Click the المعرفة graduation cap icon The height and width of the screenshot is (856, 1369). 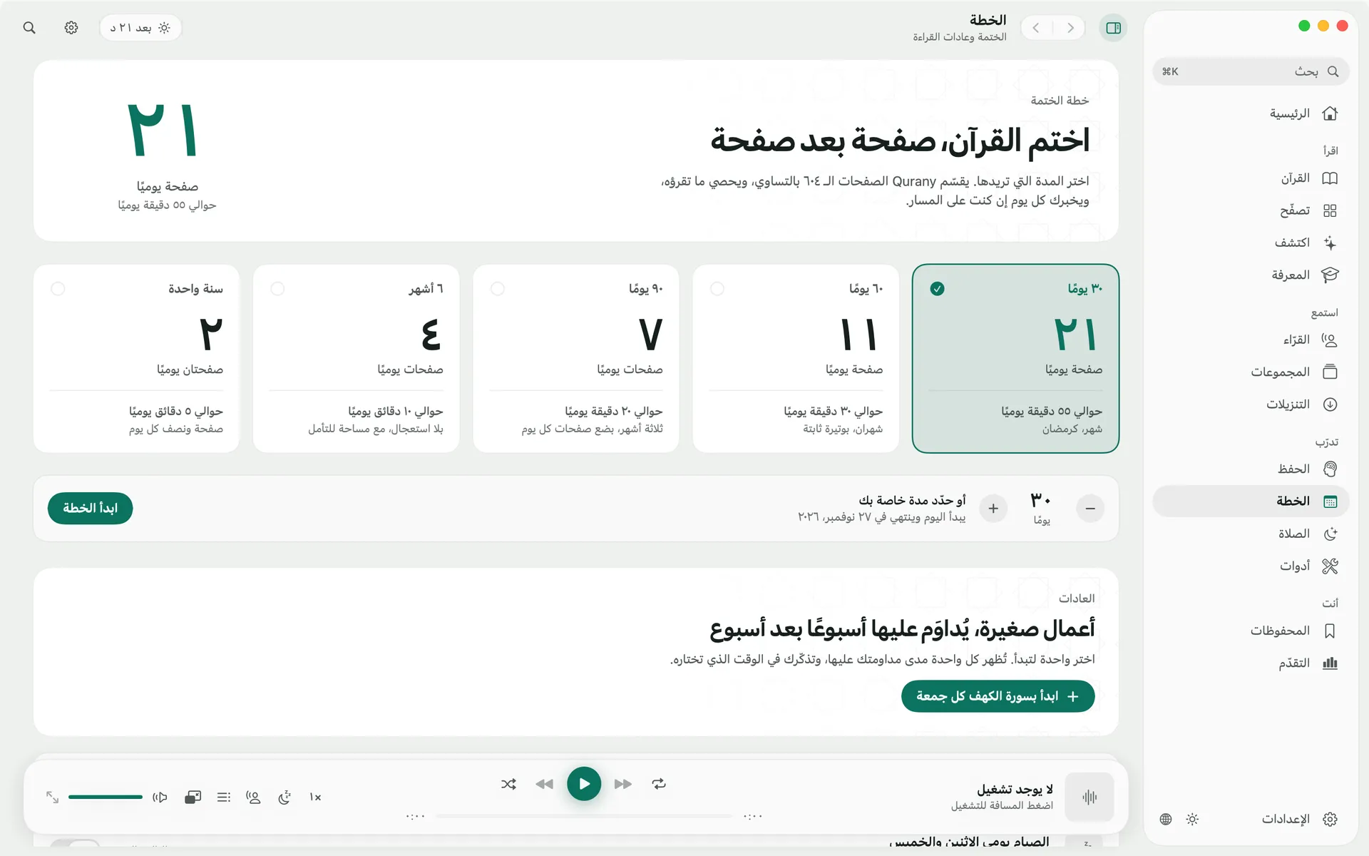pos(1330,275)
